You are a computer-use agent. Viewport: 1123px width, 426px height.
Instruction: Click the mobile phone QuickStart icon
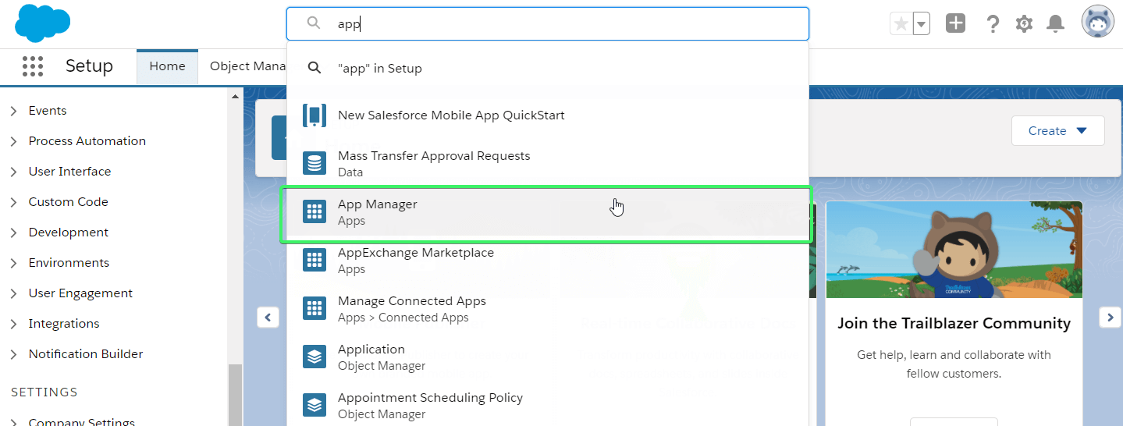click(x=315, y=115)
